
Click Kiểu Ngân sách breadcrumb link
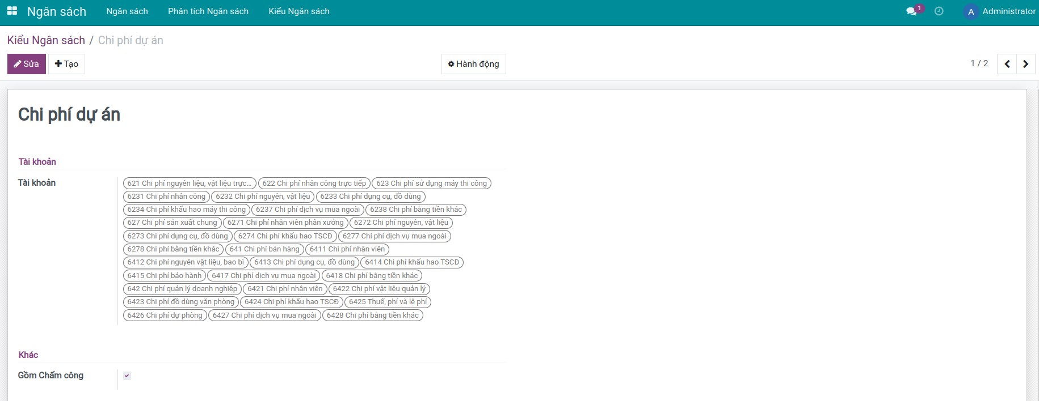(x=46, y=40)
